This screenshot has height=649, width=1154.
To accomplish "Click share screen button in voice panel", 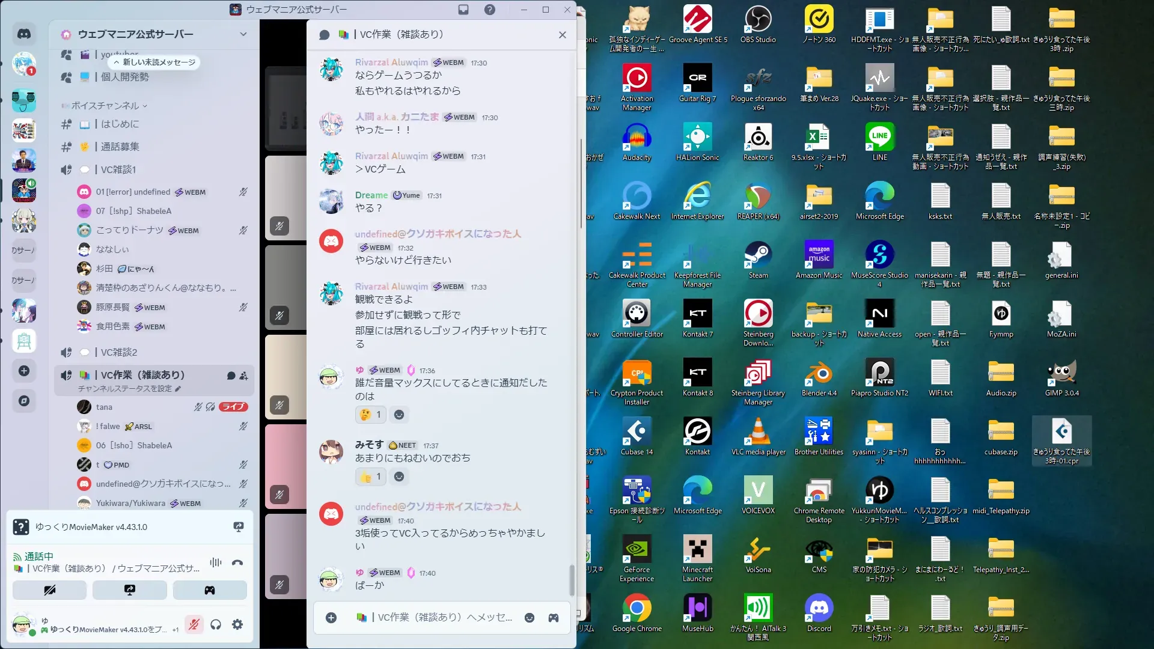I will click(x=129, y=590).
